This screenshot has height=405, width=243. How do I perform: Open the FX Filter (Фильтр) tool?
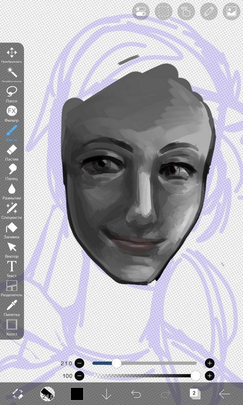pyautogui.click(x=12, y=114)
